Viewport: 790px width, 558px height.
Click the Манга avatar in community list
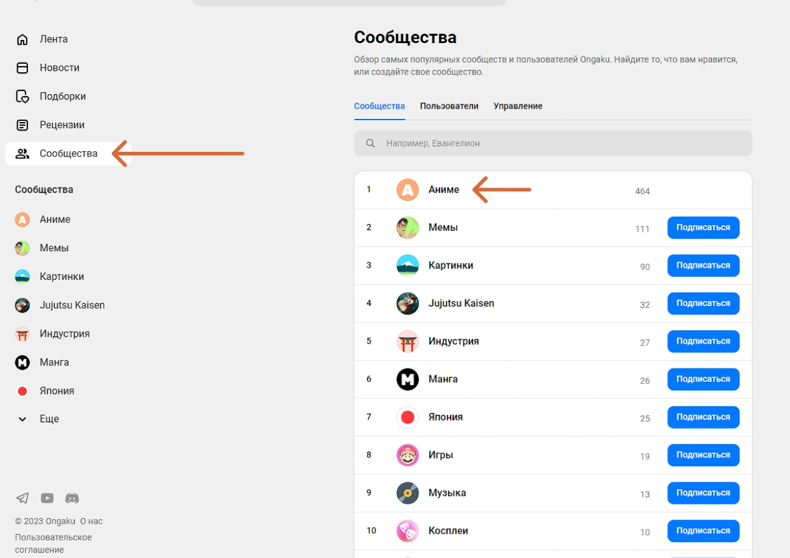pos(407,379)
